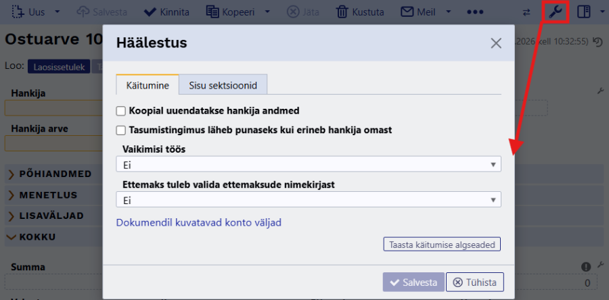This screenshot has width=609, height=300.
Task: Click the Kinnita checkmark button
Action: [x=166, y=12]
